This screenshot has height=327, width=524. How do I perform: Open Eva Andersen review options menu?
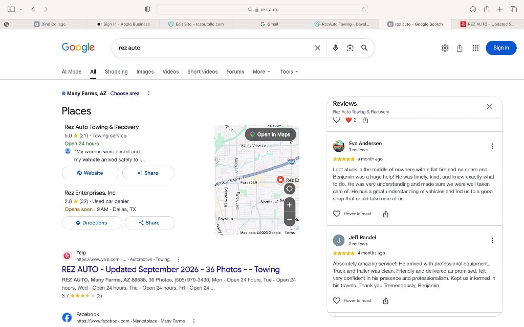pyautogui.click(x=492, y=146)
